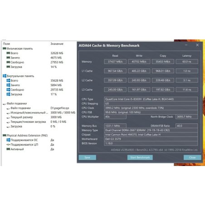The image size is (205, 205).
Task: Click disk icon of Текущая/пиковая загрузка row
Action: (8, 122)
